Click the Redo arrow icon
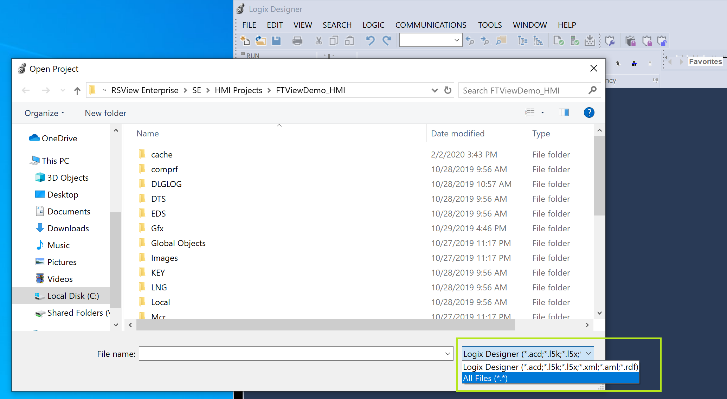727x399 pixels. (387, 41)
